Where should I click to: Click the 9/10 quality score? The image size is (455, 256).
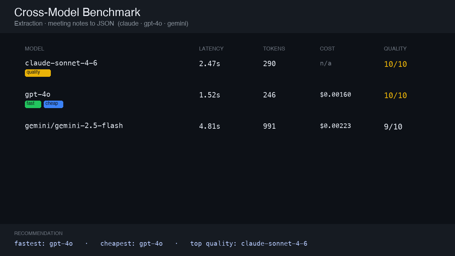(x=393, y=127)
